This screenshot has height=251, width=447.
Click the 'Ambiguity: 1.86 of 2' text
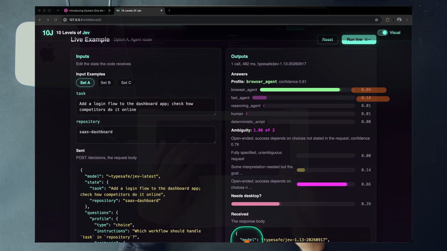(253, 130)
